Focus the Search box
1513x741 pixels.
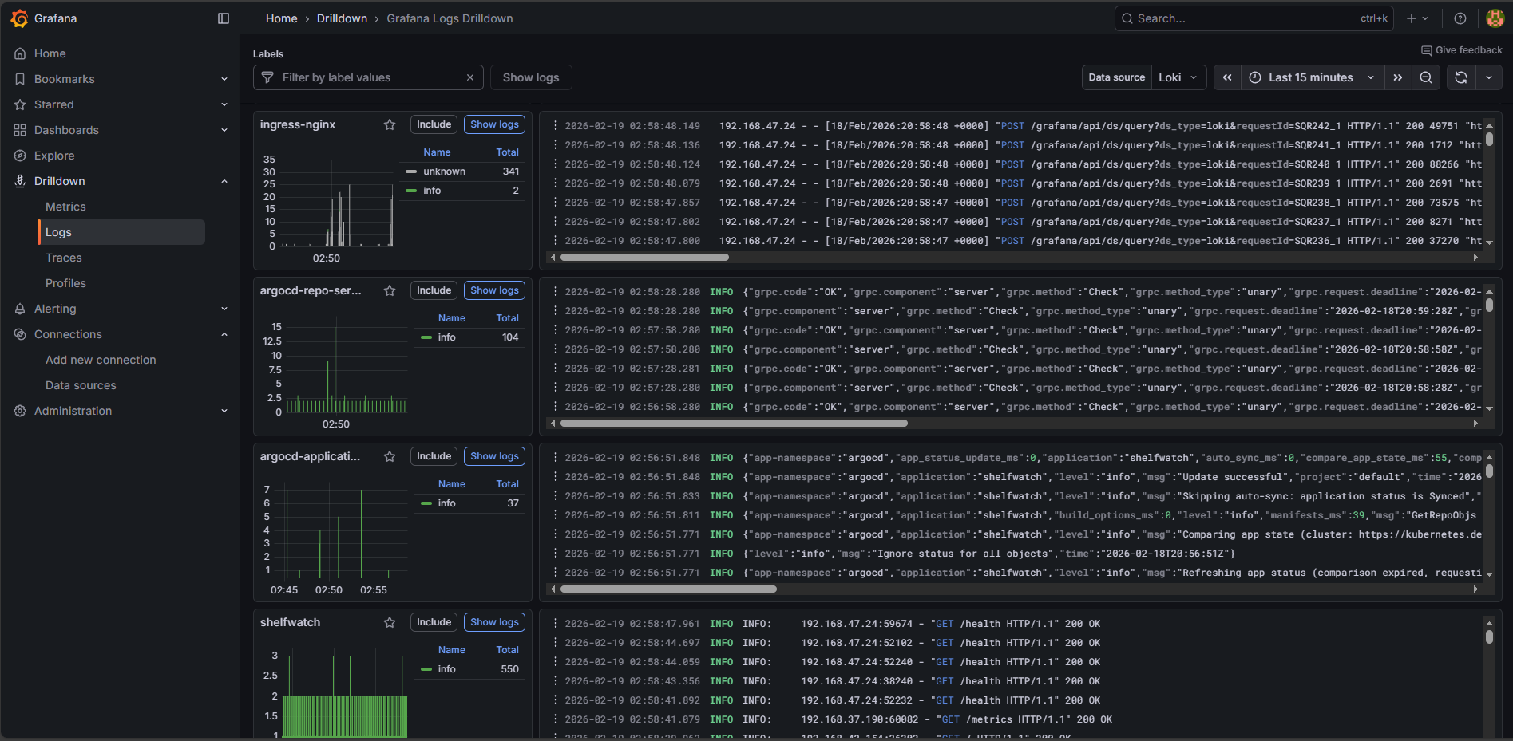[1254, 18]
